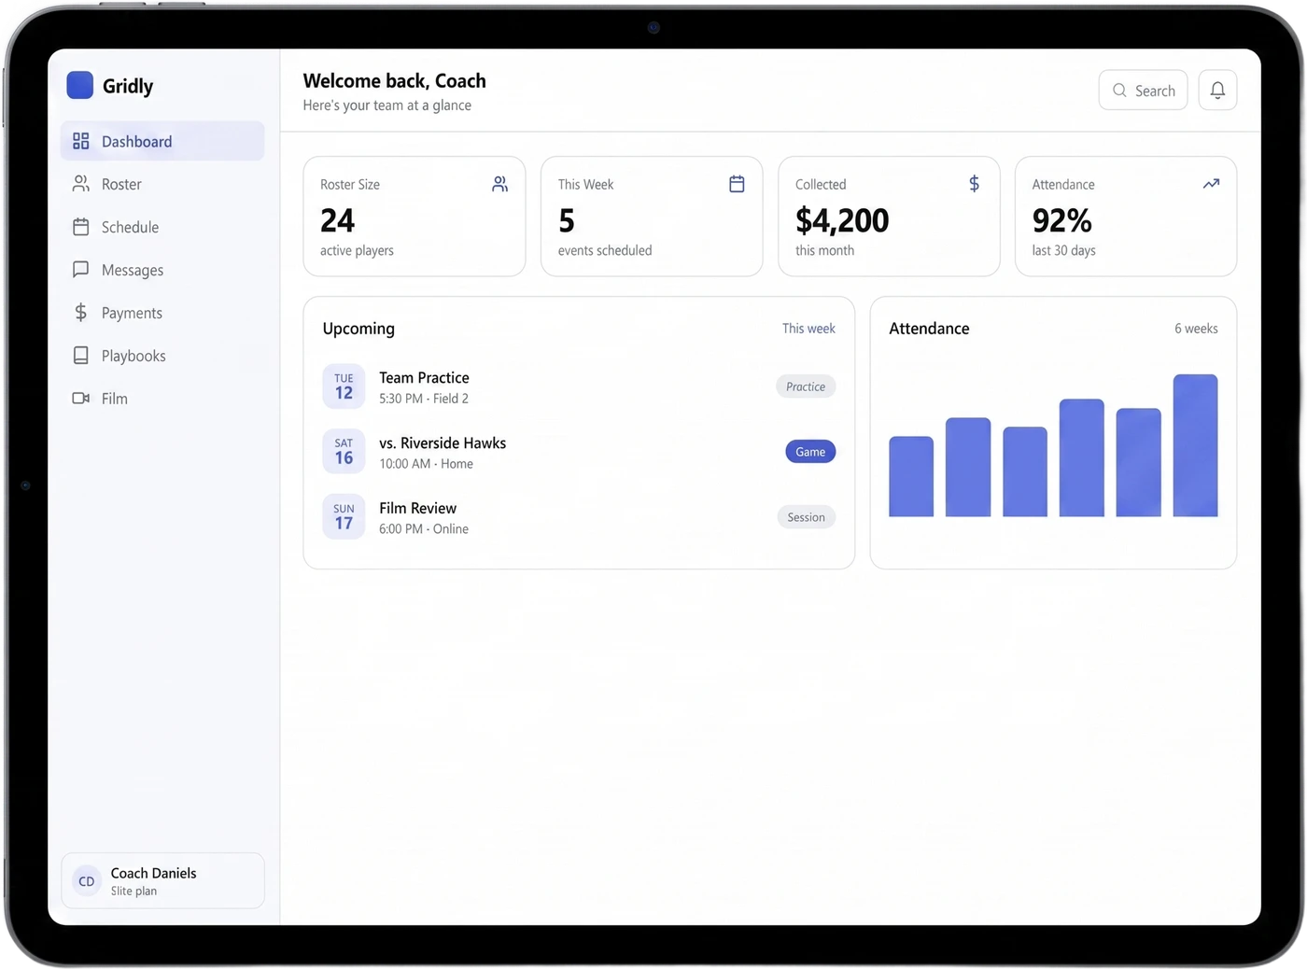This screenshot has height=969, width=1307.
Task: Click the dollar icon on Collected card
Action: tap(974, 184)
